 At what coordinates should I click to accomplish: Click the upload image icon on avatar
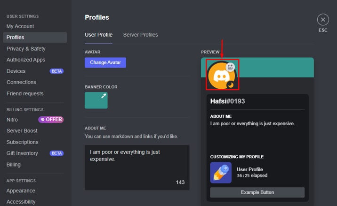tap(230, 67)
